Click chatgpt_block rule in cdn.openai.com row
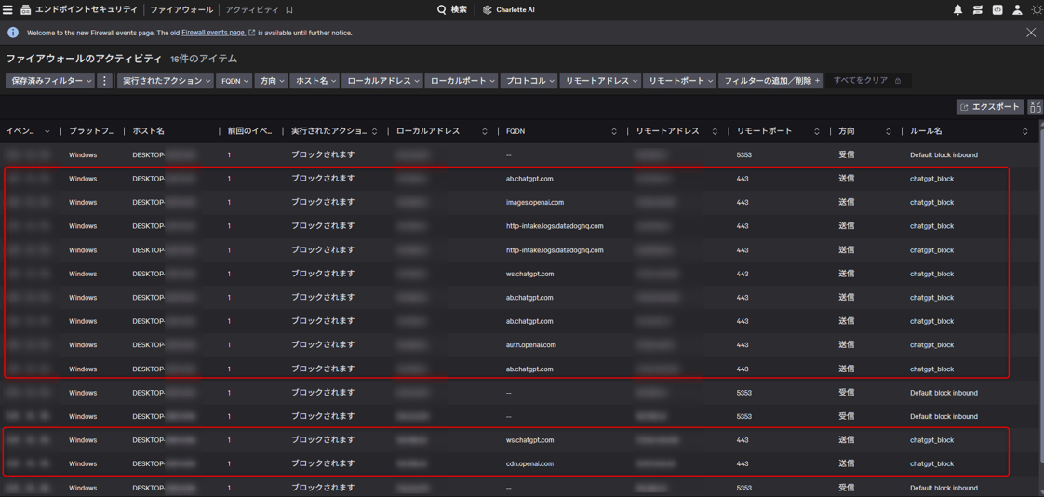The height and width of the screenshot is (497, 1044). point(932,463)
